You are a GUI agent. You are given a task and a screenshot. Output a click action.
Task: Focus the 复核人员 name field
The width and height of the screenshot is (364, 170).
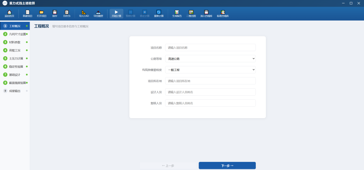pyautogui.click(x=210, y=103)
